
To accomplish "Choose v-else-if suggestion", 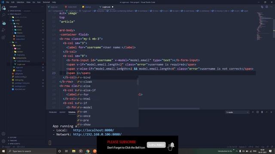I will click(x=107, y=90).
